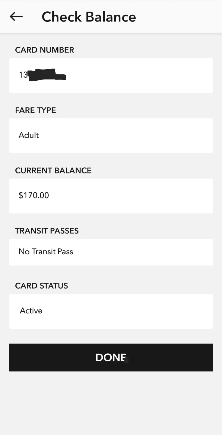Click the Active status text
222x435 pixels.
click(x=31, y=311)
